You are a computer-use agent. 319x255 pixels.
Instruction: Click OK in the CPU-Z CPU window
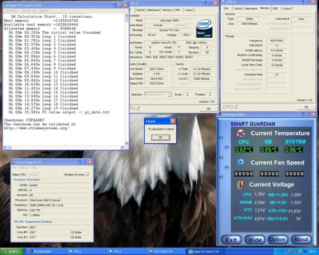click(209, 108)
